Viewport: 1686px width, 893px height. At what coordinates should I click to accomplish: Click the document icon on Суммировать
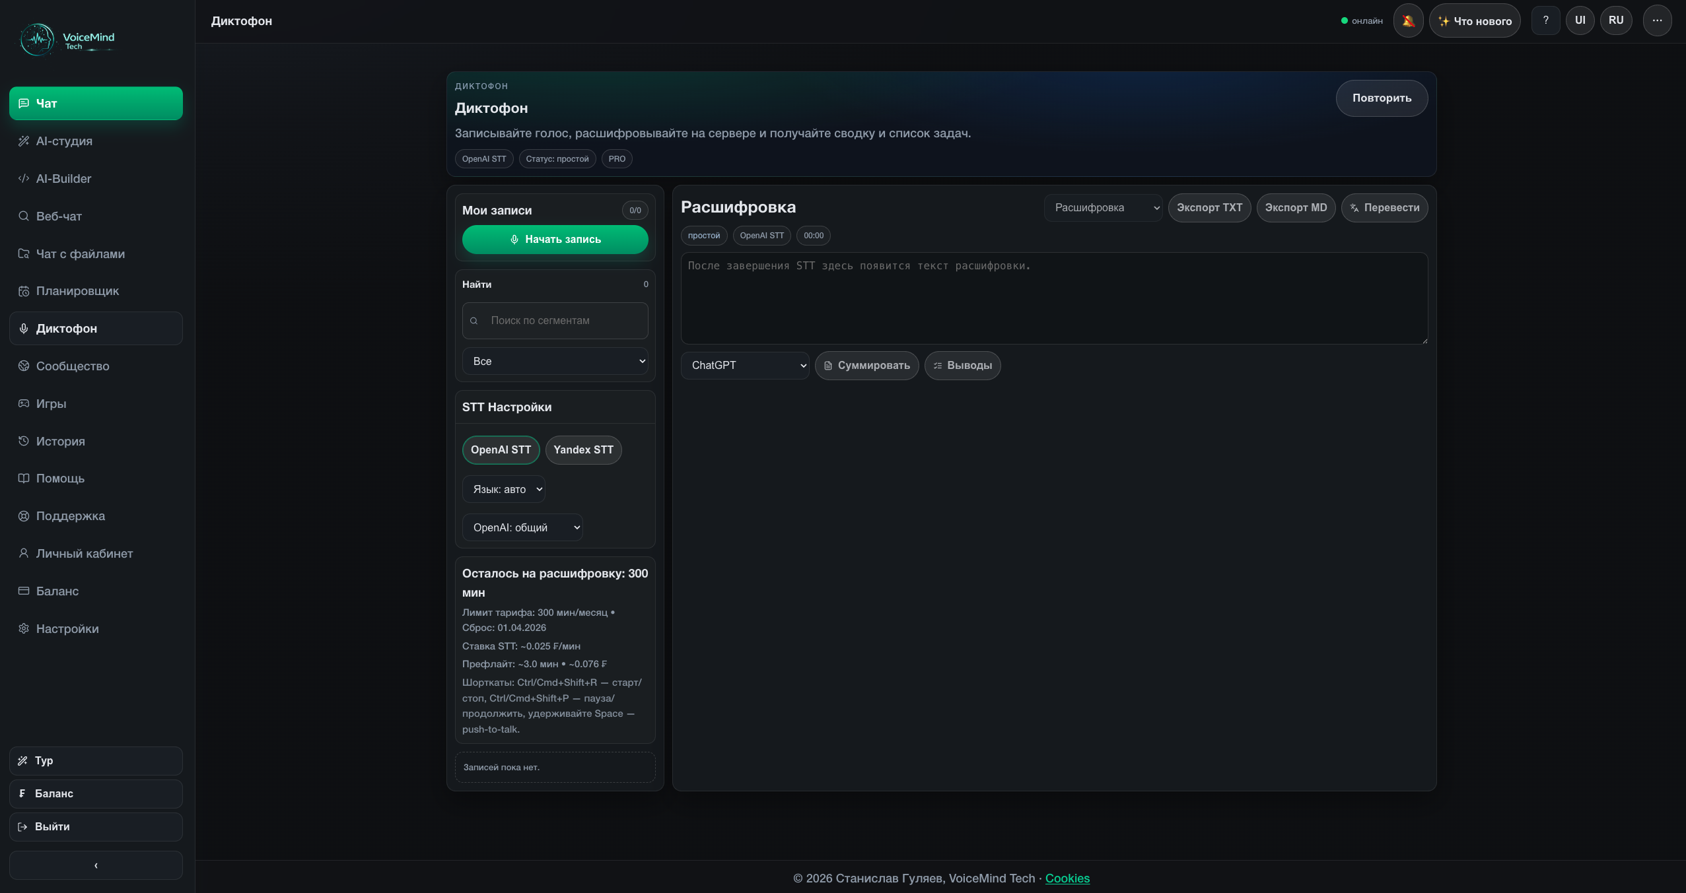coord(827,366)
